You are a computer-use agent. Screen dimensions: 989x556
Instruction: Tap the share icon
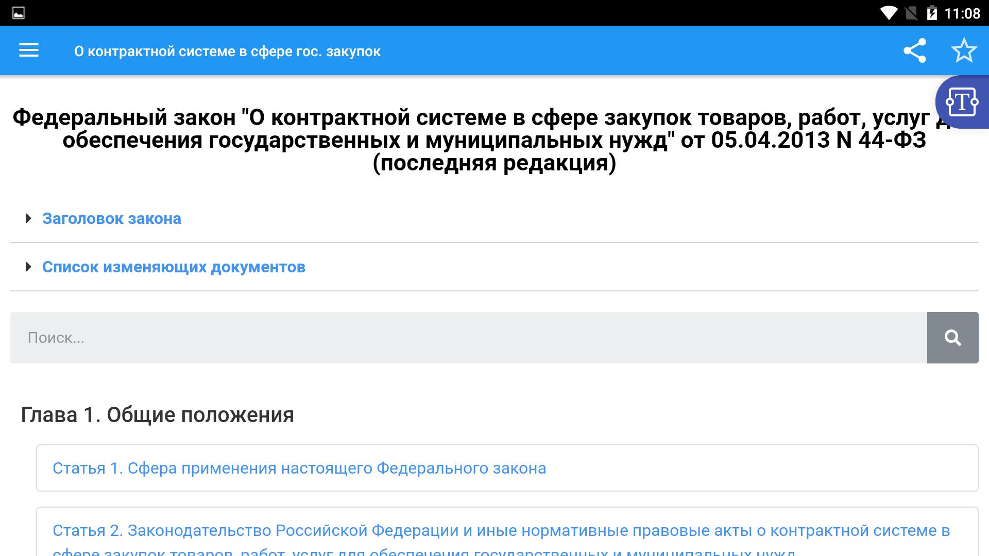(x=914, y=50)
